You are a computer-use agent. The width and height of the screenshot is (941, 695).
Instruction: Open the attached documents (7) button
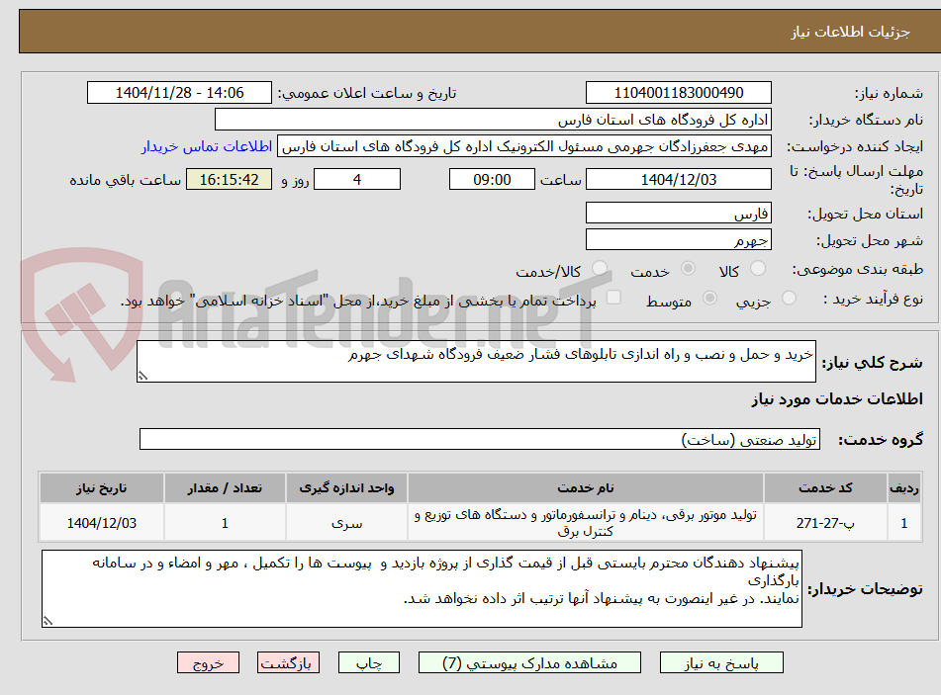529,663
